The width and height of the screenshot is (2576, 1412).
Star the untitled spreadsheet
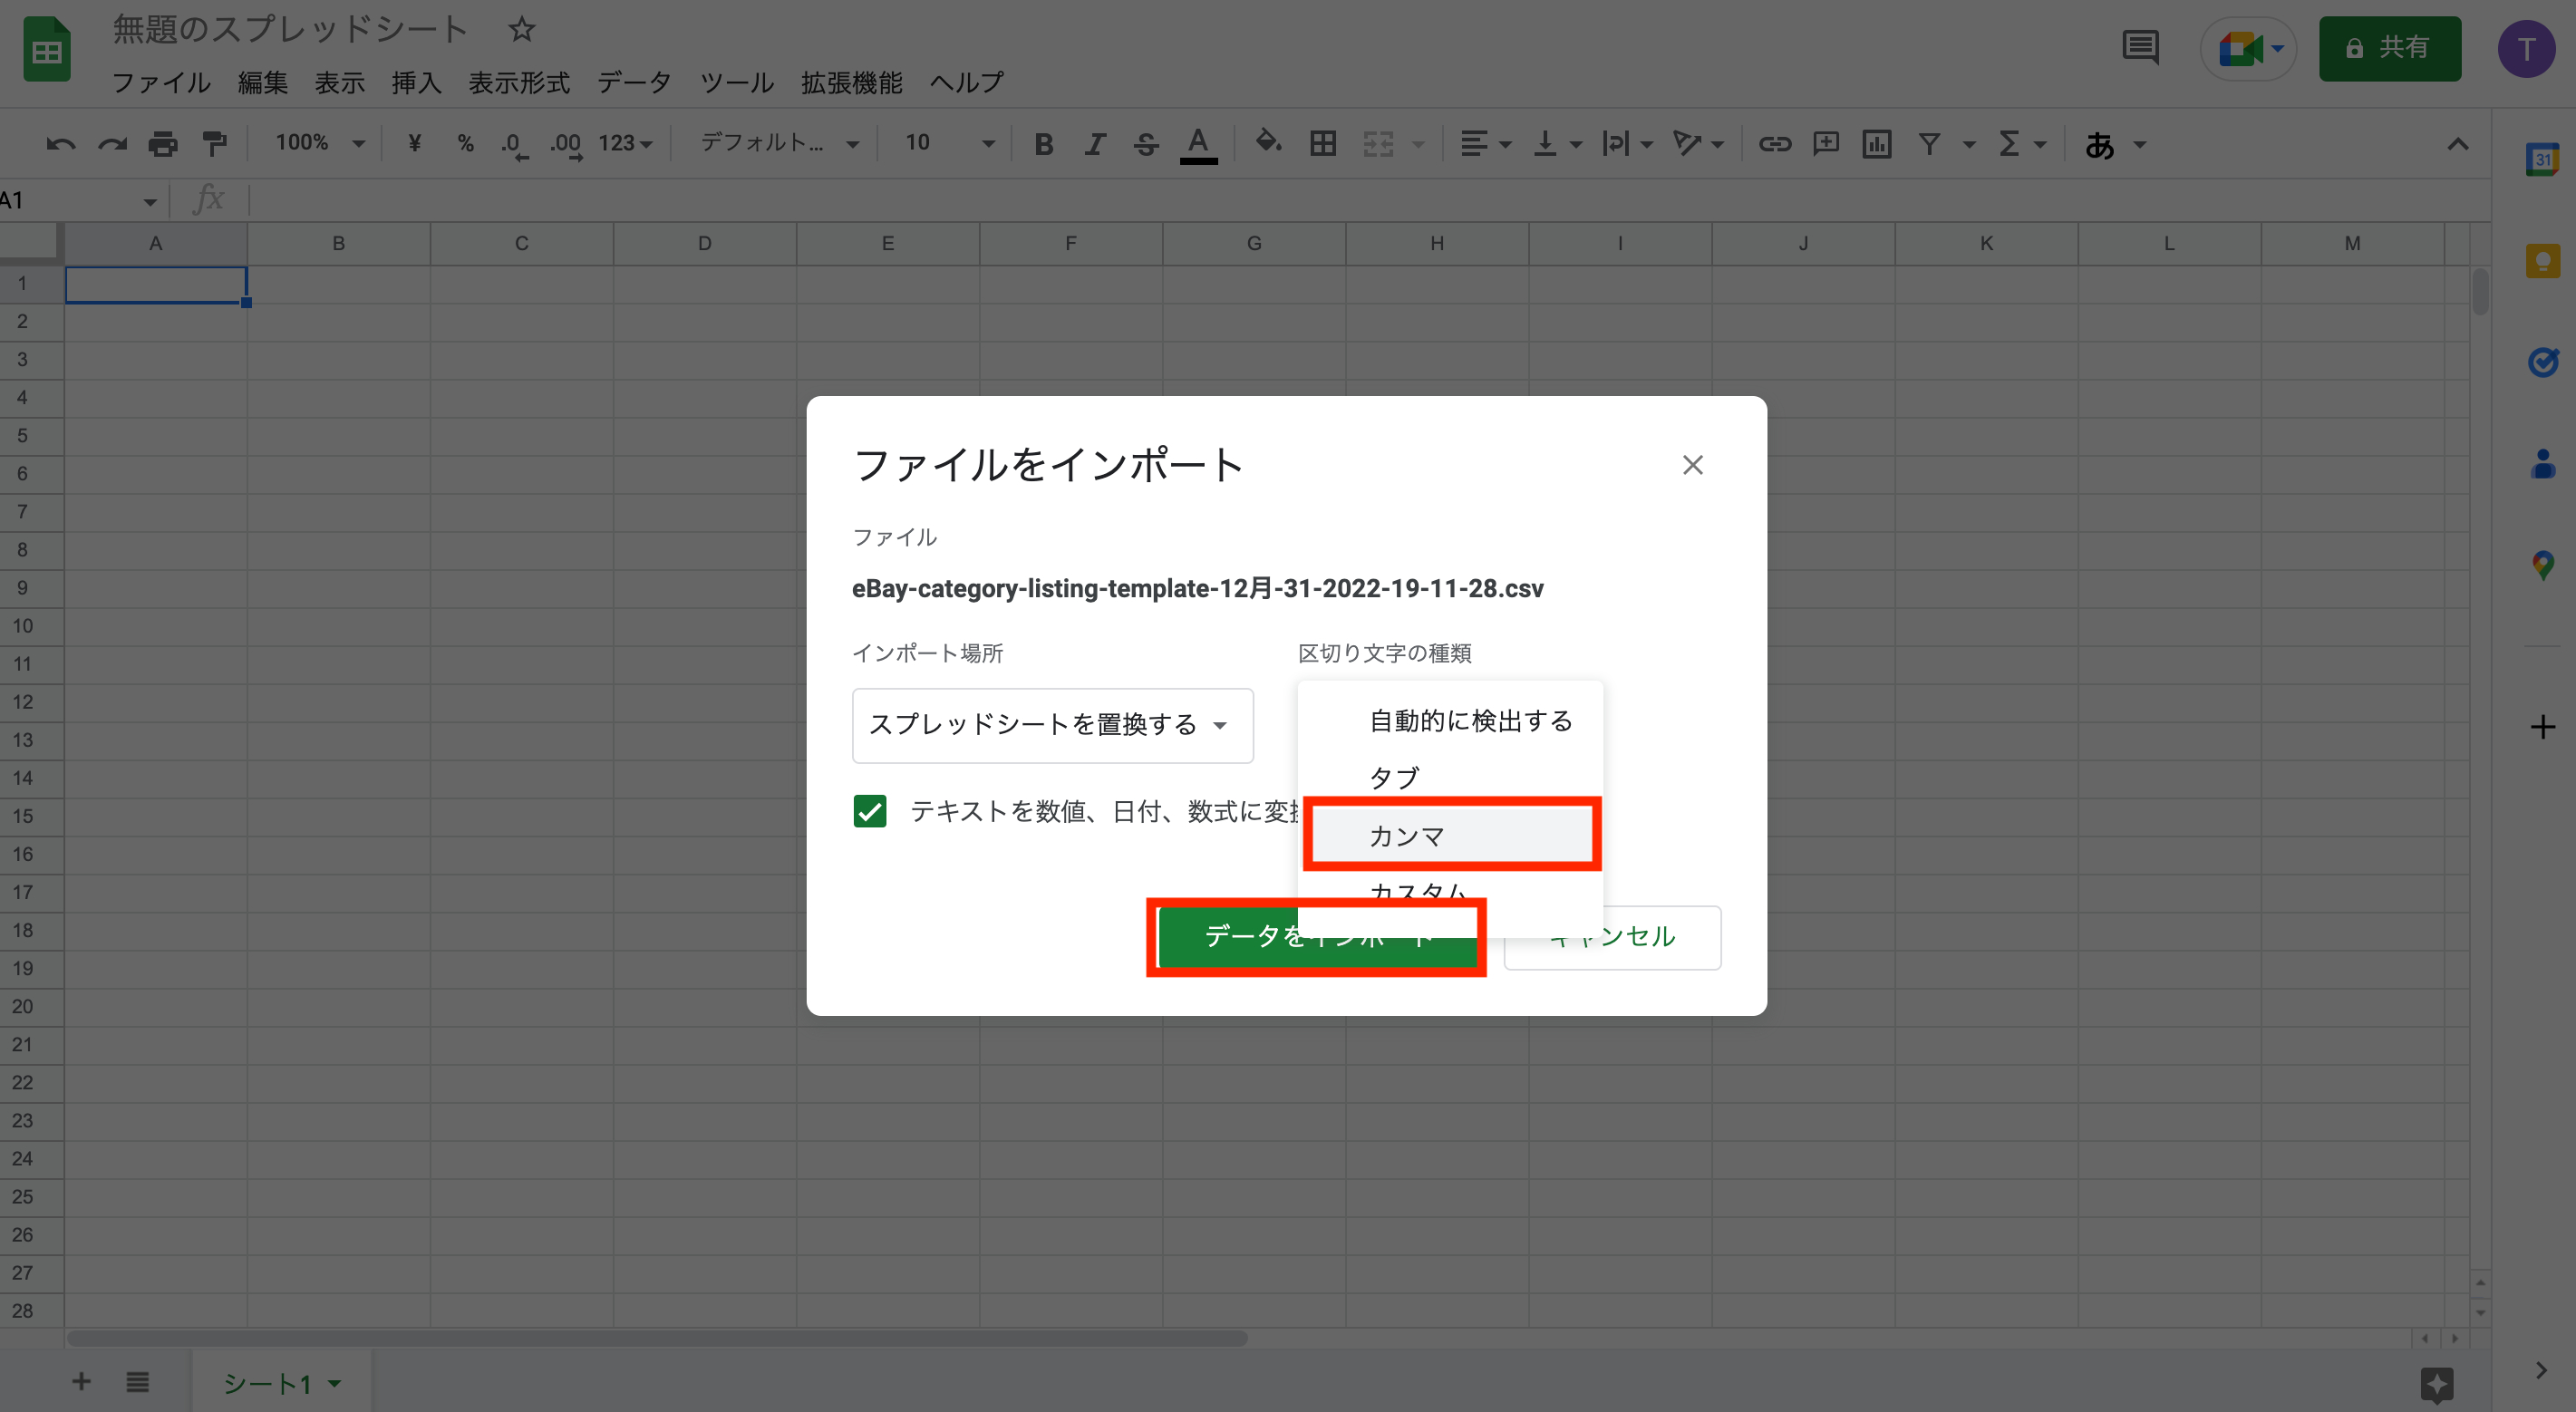click(x=521, y=29)
